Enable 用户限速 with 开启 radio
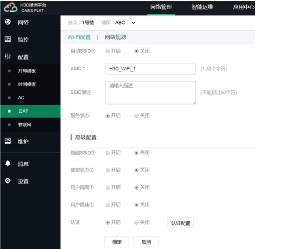This screenshot has width=288, height=249. (x=108, y=205)
